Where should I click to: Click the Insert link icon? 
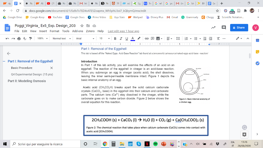coord(147,39)
